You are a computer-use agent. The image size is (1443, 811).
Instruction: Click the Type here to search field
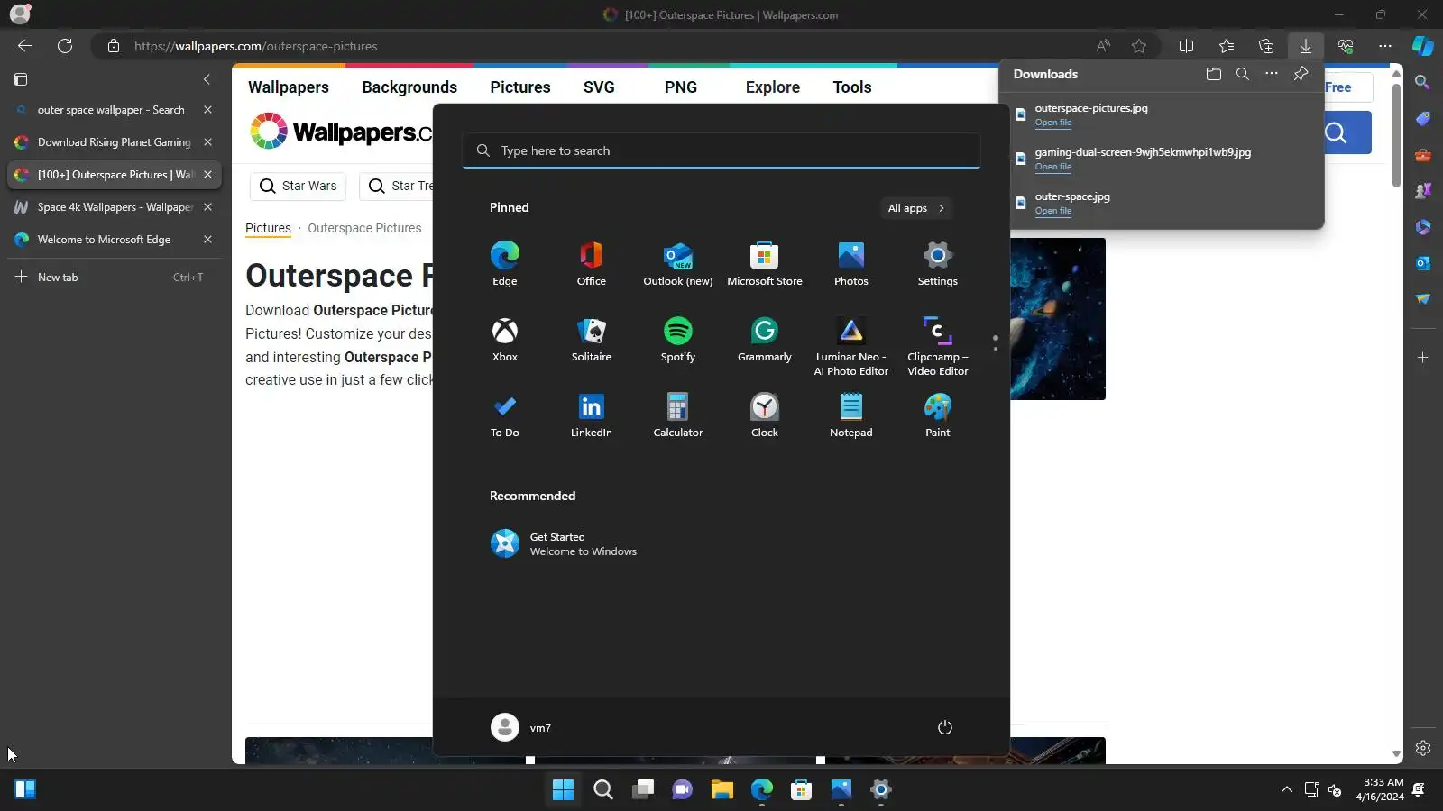click(x=721, y=150)
